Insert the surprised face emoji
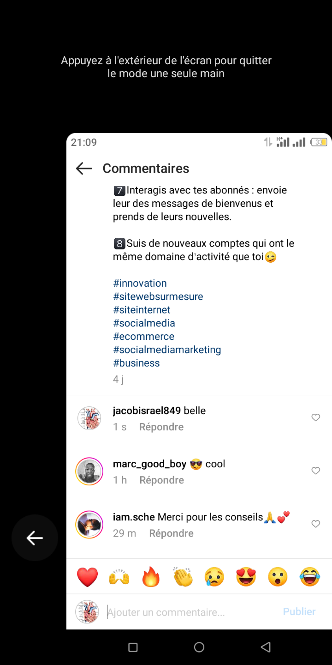332x665 pixels. [x=278, y=577]
